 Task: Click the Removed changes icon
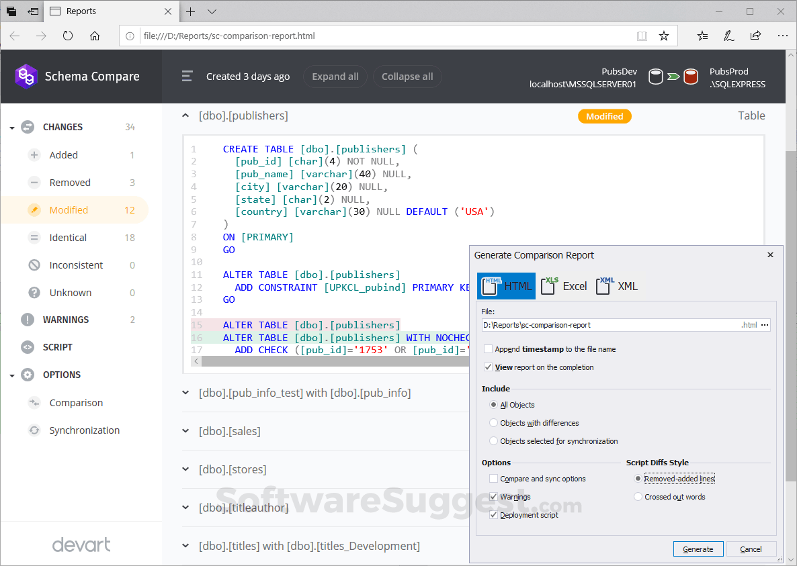34,182
